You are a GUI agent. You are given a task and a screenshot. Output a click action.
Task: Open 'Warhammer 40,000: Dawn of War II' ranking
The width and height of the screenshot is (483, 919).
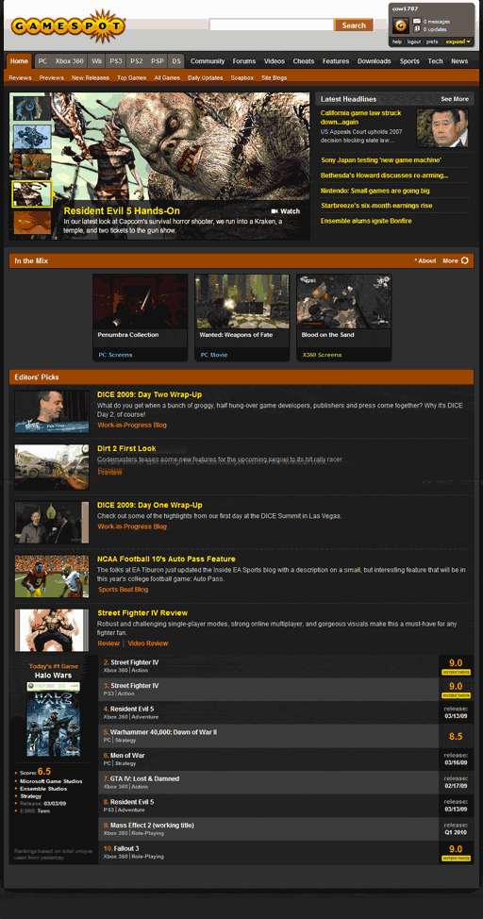(x=163, y=732)
